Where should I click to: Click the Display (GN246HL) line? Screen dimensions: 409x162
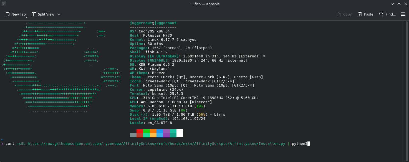(x=189, y=60)
